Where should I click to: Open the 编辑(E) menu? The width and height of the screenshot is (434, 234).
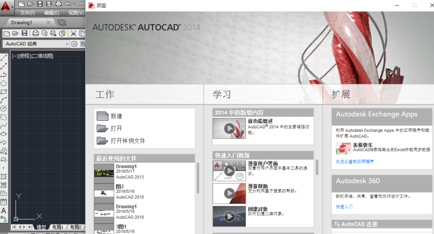click(52, 13)
